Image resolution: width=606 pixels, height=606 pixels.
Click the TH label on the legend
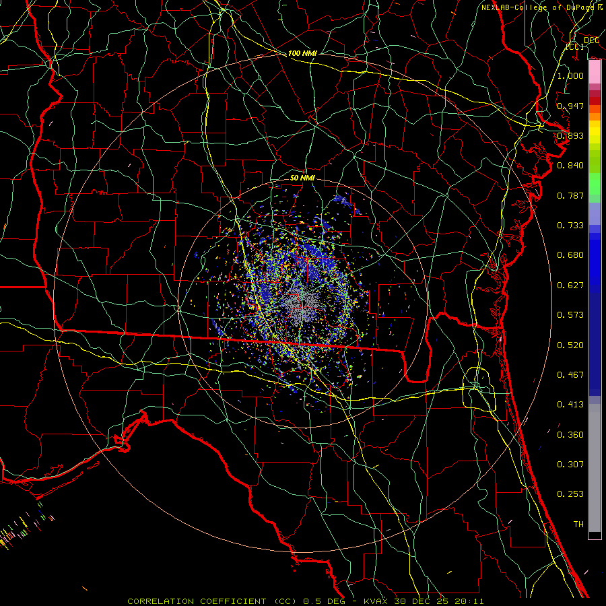[578, 525]
